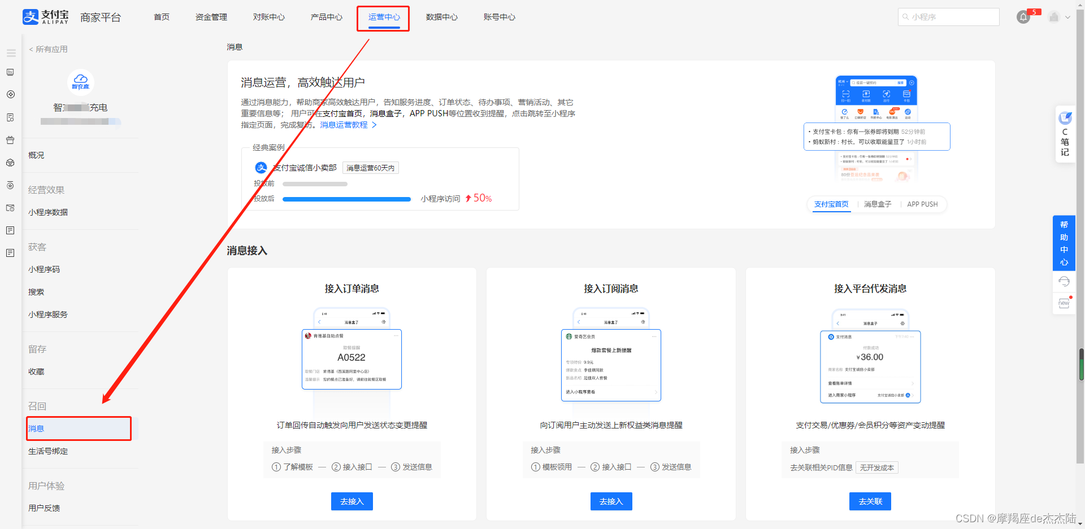Image resolution: width=1085 pixels, height=529 pixels.
Task: Click the 去关联 button
Action: (870, 501)
